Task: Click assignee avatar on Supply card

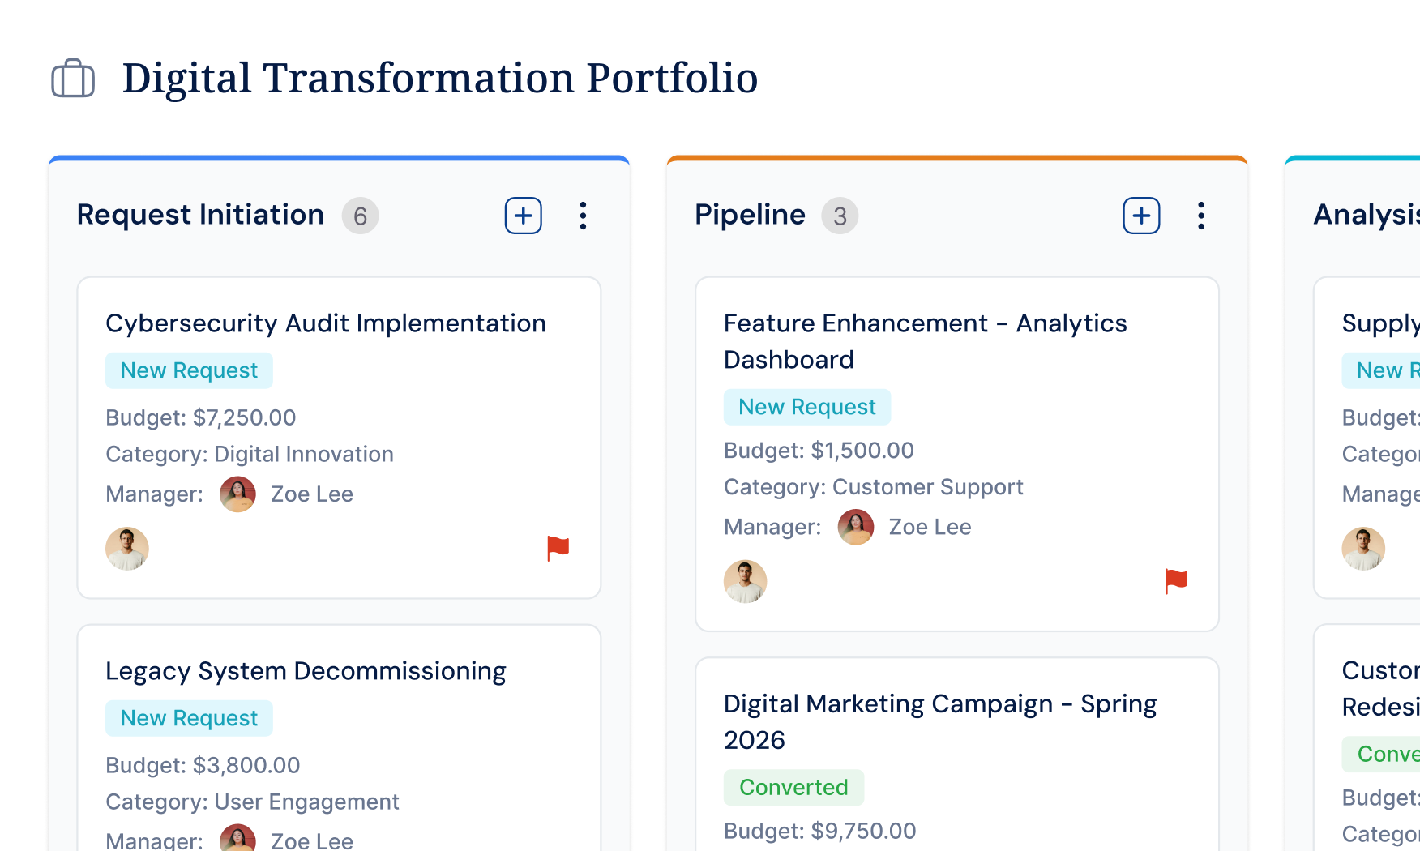Action: [x=1363, y=549]
